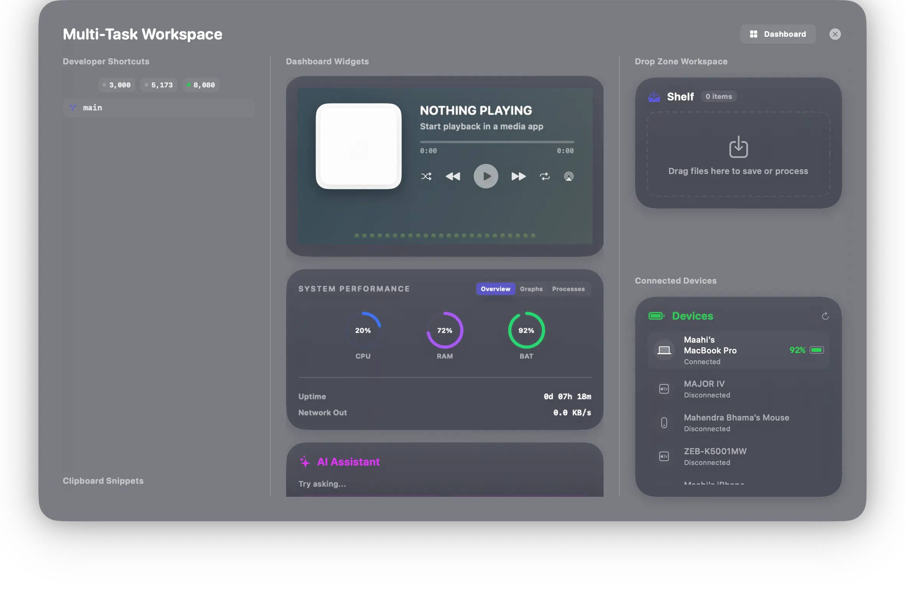Click the Uptime value 0d 07h 18m

[567, 396]
